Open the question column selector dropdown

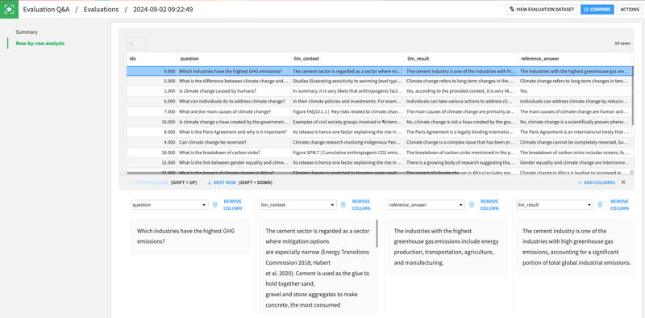coord(169,205)
